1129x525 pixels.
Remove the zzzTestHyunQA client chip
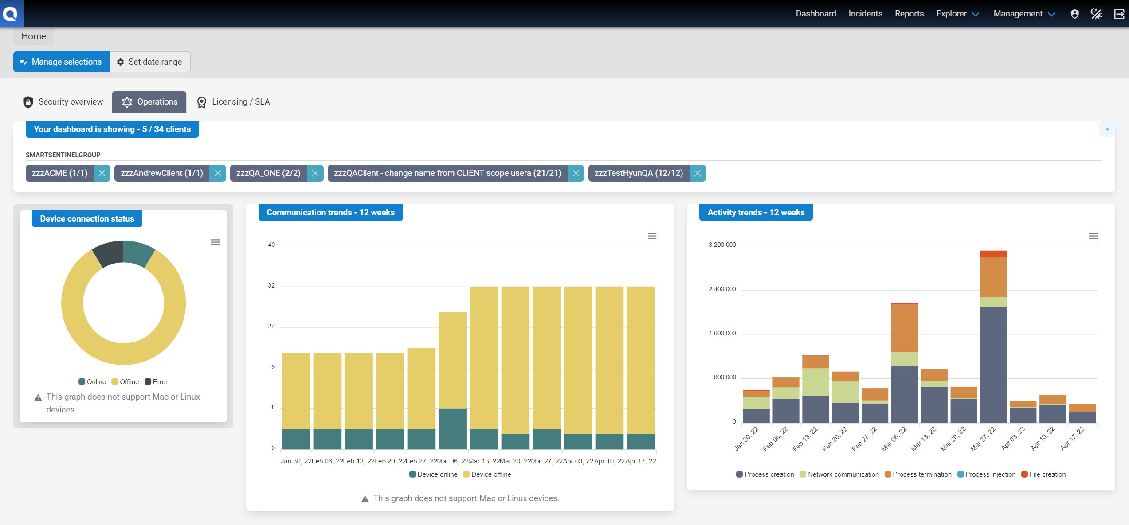[x=698, y=173]
